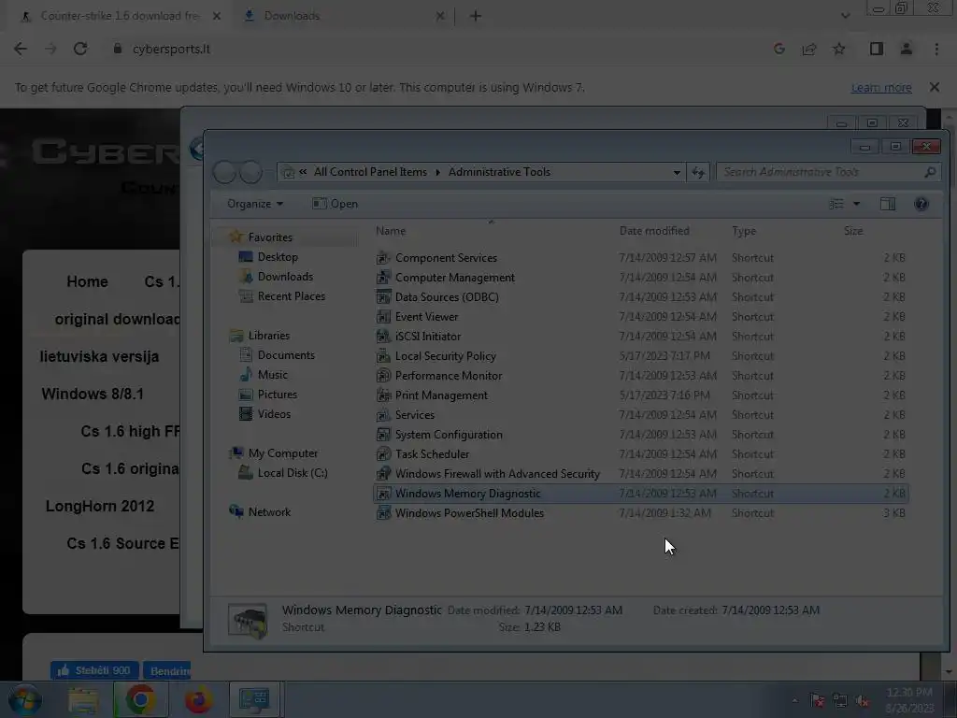Click the Chrome share page icon
This screenshot has width=957, height=718.
click(809, 49)
